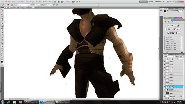Add an Exposure adjustment layer

click(x=177, y=26)
